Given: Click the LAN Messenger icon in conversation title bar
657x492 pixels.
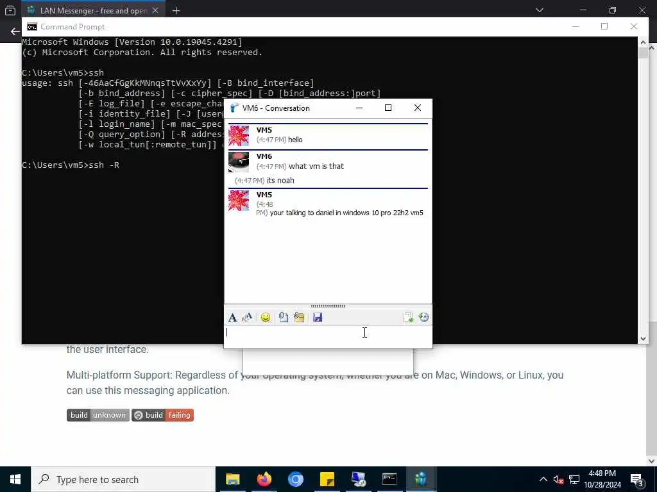Looking at the screenshot, I should click(234, 108).
